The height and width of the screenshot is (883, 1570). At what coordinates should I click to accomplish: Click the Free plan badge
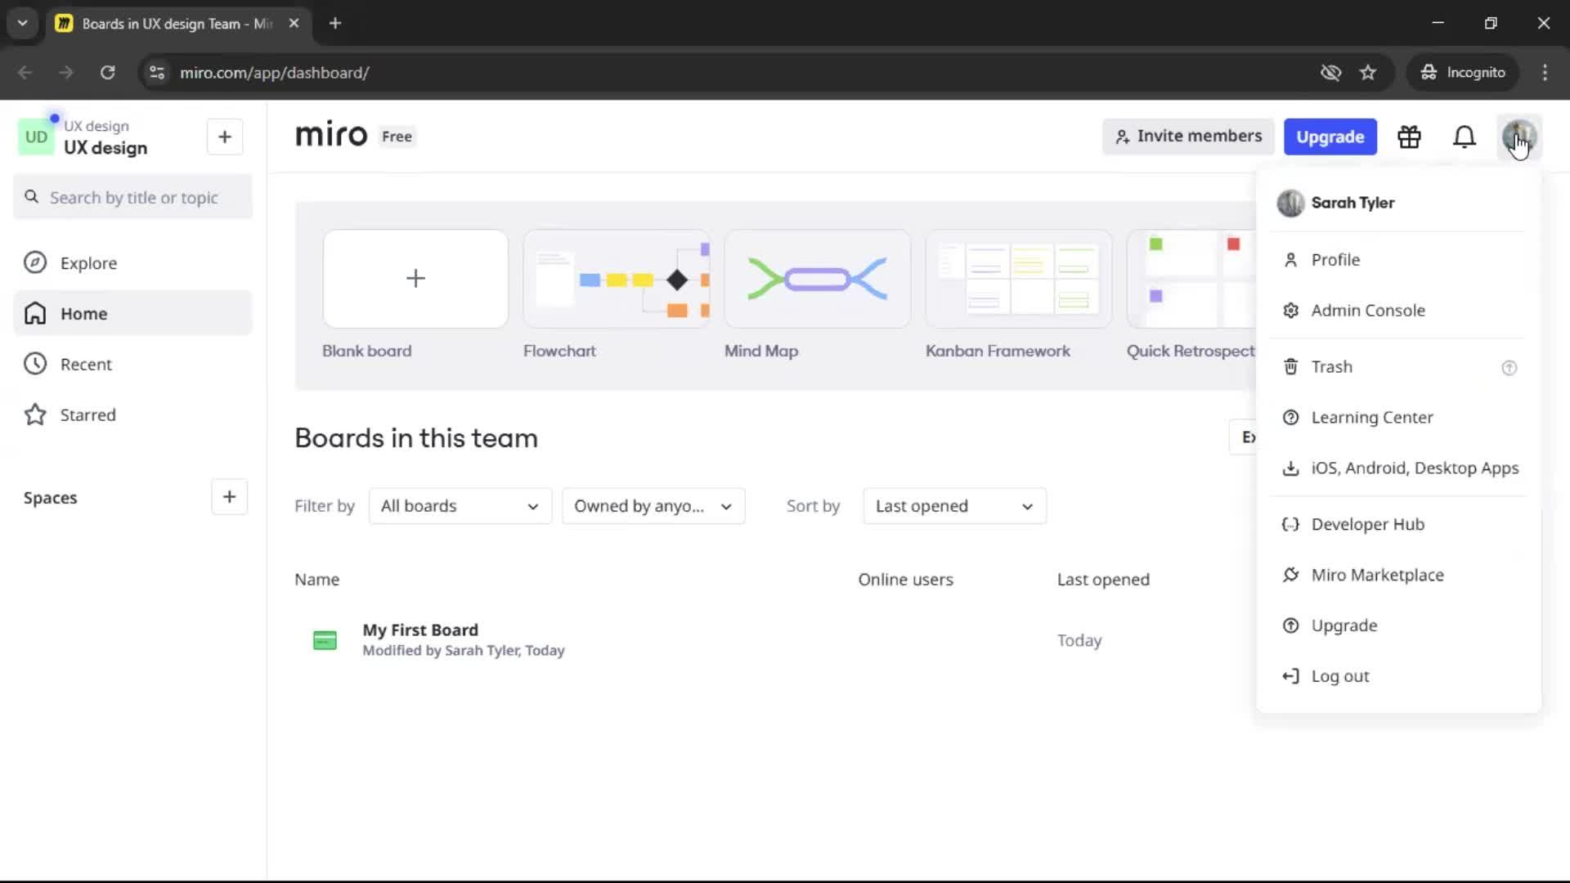tap(397, 137)
